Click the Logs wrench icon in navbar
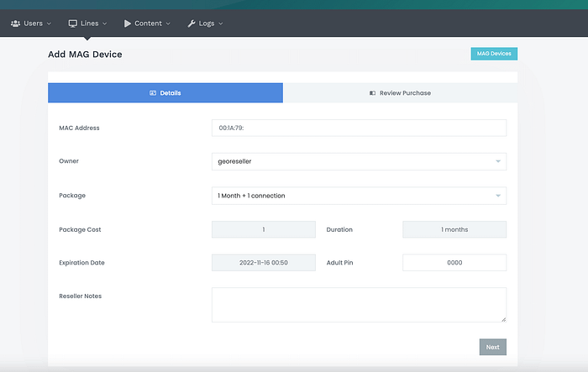Screen dimensions: 588x372 pyautogui.click(x=192, y=24)
